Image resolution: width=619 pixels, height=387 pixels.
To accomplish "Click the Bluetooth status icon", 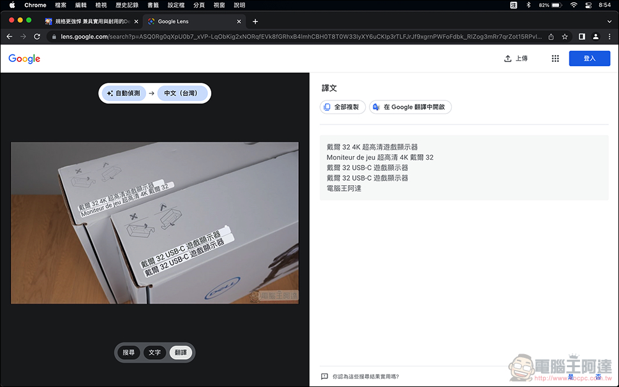I will tap(529, 5).
